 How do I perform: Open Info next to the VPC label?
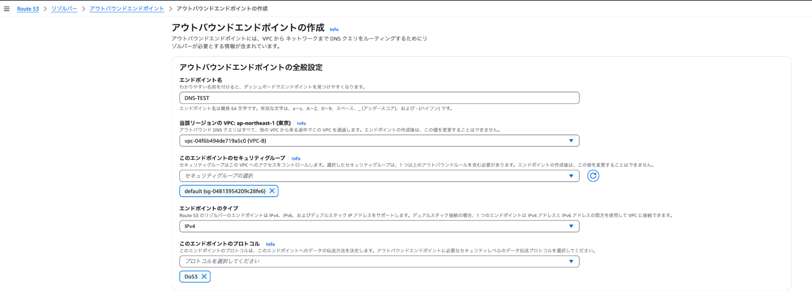click(301, 124)
